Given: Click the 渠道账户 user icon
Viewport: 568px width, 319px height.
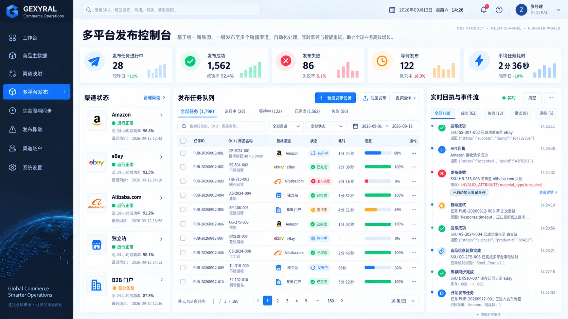Looking at the screenshot, I should point(13,148).
